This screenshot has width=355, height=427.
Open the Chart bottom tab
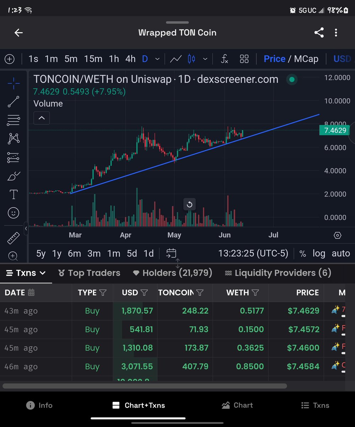237,405
